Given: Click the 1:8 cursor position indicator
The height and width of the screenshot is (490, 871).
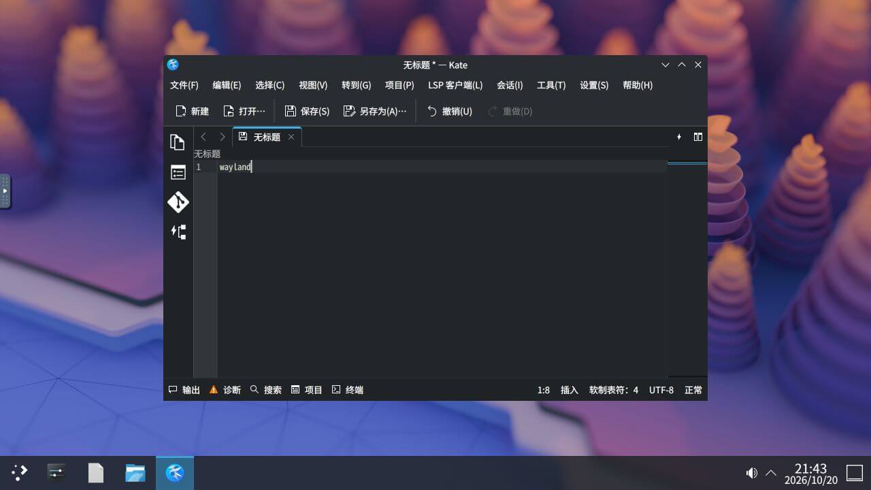Looking at the screenshot, I should pyautogui.click(x=544, y=390).
